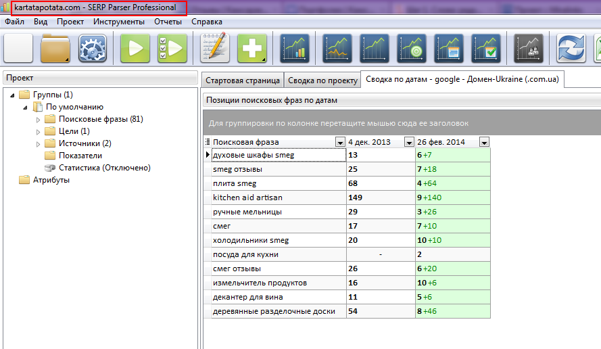
Task: Open filter dropdown for Поисковая фраза column
Action: pyautogui.click(x=340, y=142)
